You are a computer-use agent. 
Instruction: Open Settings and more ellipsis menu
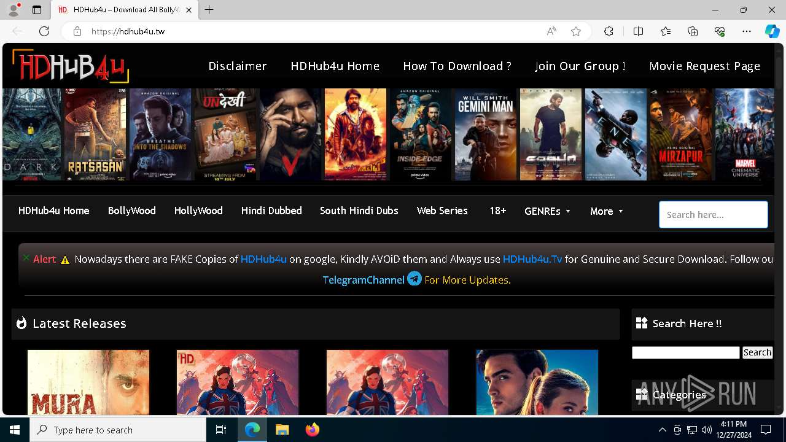(747, 31)
